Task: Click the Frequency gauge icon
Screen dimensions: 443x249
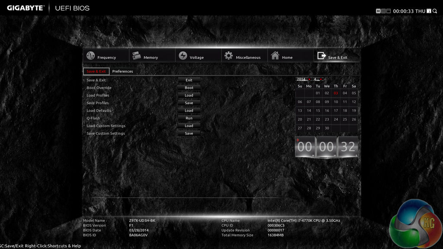Action: pos(91,56)
